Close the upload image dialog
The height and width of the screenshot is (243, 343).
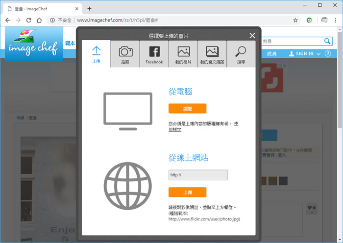252,36
